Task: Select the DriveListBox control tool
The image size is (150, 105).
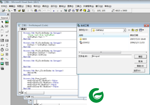Action: (x=7, y=49)
